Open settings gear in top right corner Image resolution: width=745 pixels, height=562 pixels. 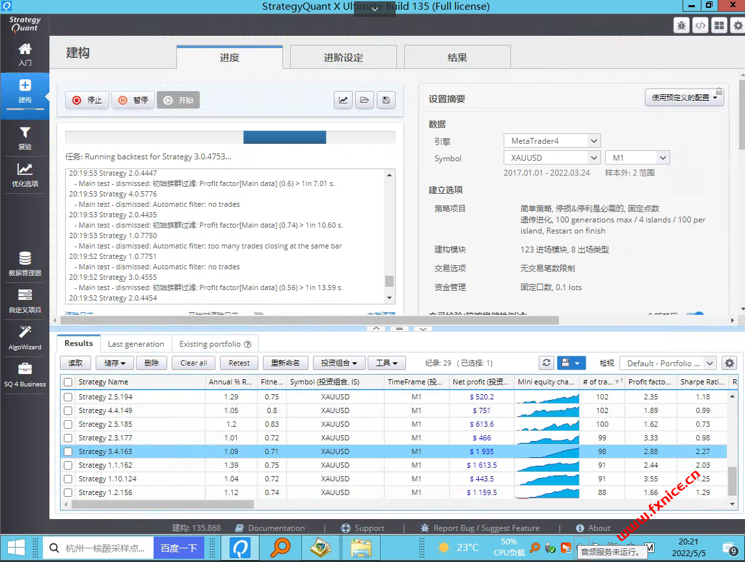[x=738, y=25]
